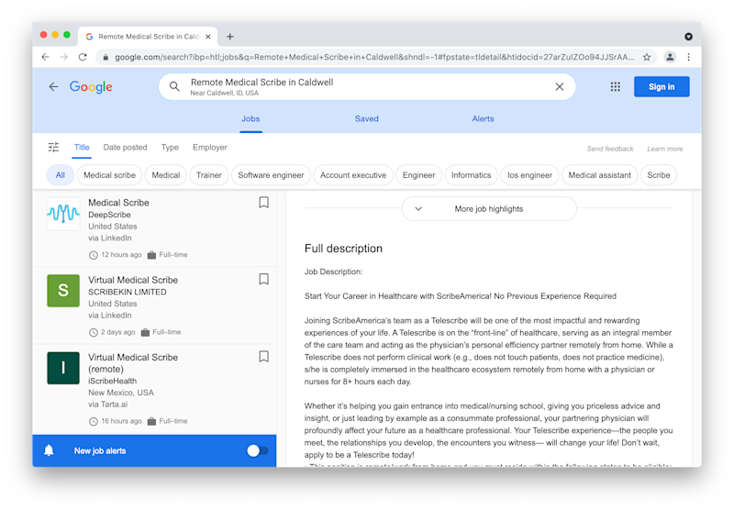
Task: Filter by the Medical chip
Action: click(x=166, y=175)
